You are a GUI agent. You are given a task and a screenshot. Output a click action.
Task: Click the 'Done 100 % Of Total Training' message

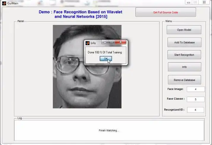105,52
